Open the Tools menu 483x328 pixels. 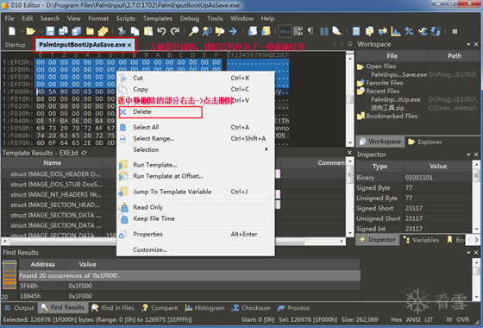[215, 18]
